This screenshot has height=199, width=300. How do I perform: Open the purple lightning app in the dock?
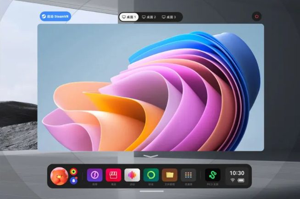94,175
